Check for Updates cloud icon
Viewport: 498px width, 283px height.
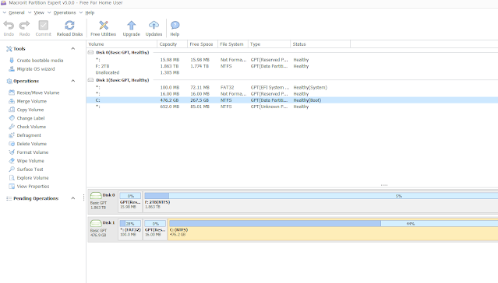point(154,25)
